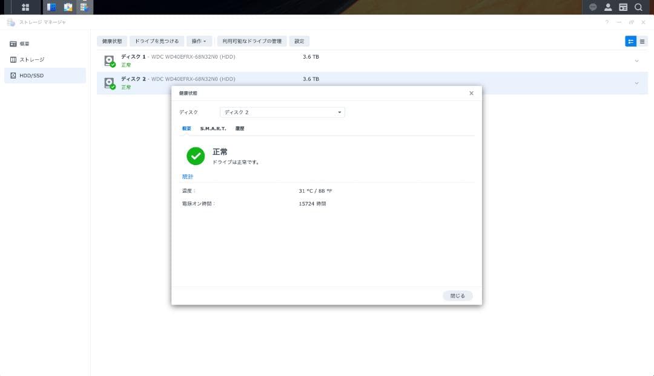Click the 統計 section heading

click(x=188, y=177)
